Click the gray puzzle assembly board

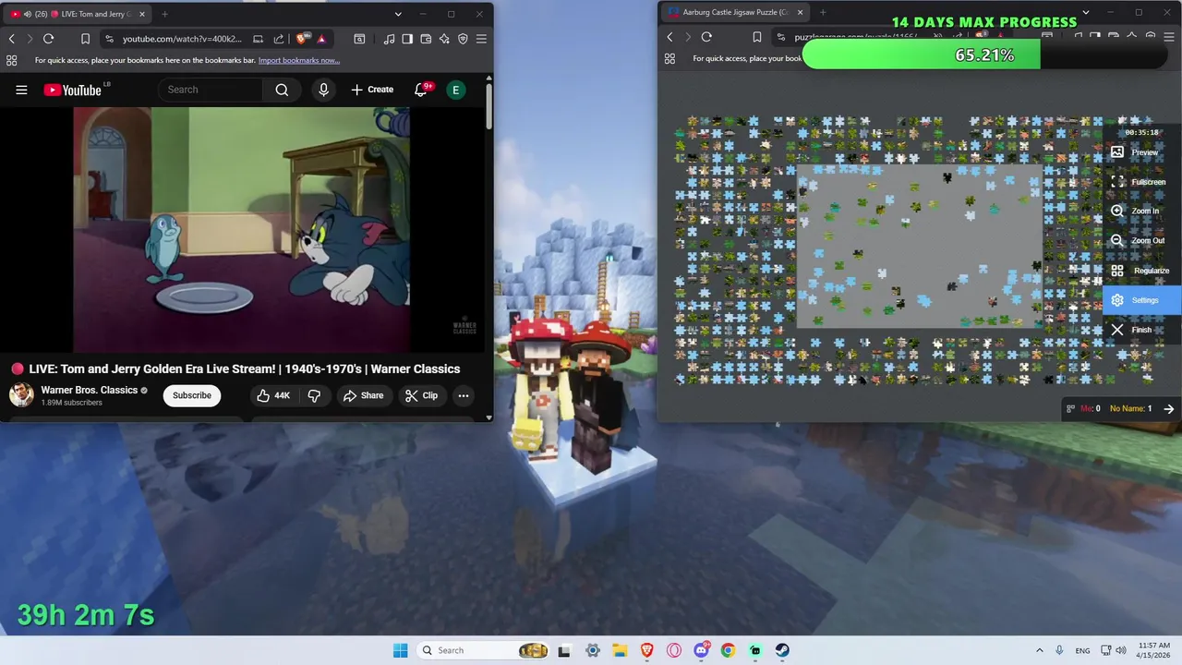tap(919, 247)
